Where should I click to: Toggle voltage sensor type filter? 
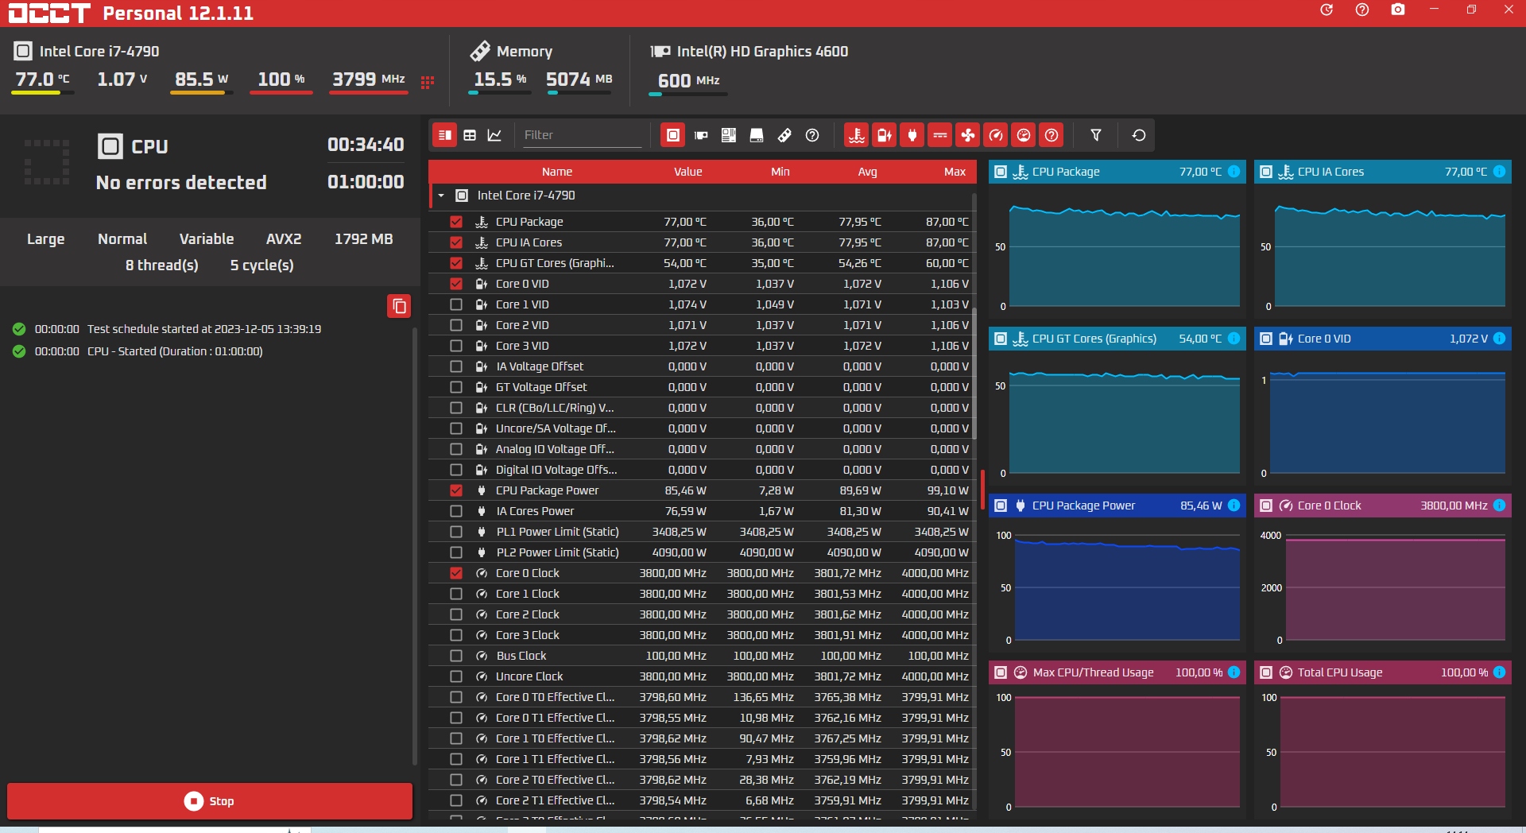885,135
